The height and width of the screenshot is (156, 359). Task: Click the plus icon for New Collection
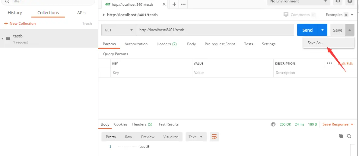coord(6,23)
